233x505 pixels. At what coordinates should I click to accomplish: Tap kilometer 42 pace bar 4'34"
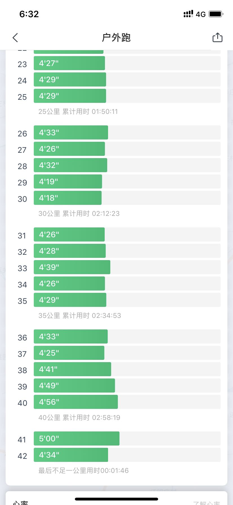(x=71, y=455)
